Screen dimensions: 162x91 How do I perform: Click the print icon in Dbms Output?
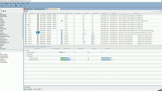(x=31, y=89)
